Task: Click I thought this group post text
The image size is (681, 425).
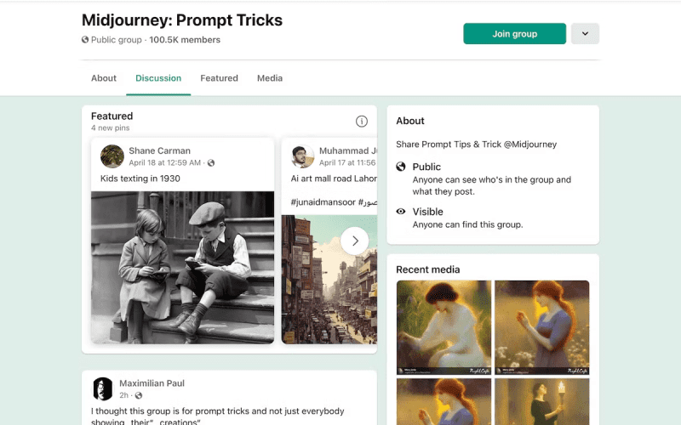Action: 218,416
